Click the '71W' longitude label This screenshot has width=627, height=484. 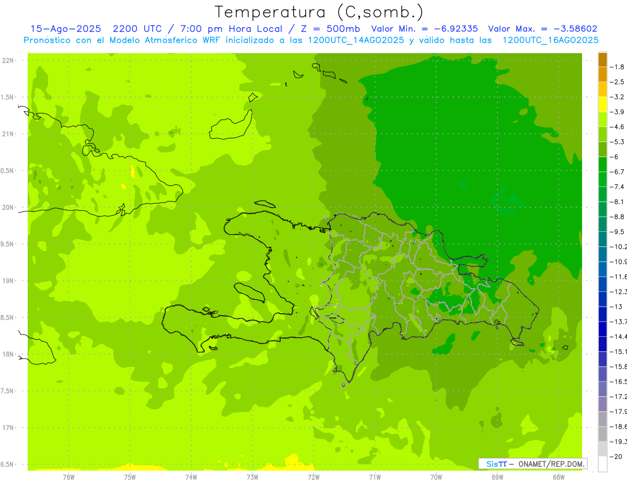click(375, 477)
